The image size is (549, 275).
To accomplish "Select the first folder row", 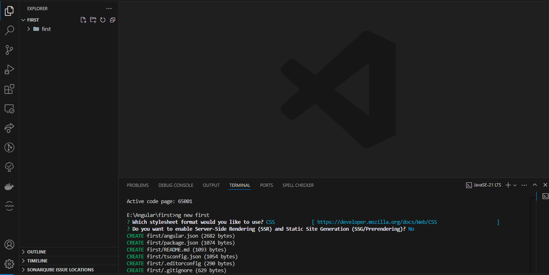I will click(x=69, y=29).
